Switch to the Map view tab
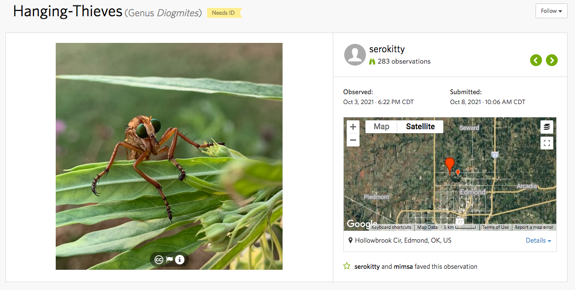Viewport: 575px width, 290px height. pyautogui.click(x=381, y=127)
